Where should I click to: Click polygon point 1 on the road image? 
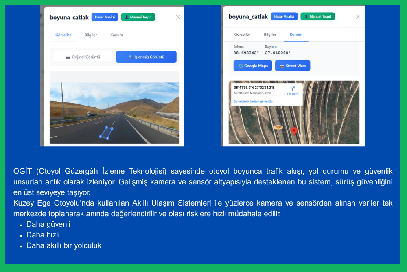pyautogui.click(x=107, y=128)
